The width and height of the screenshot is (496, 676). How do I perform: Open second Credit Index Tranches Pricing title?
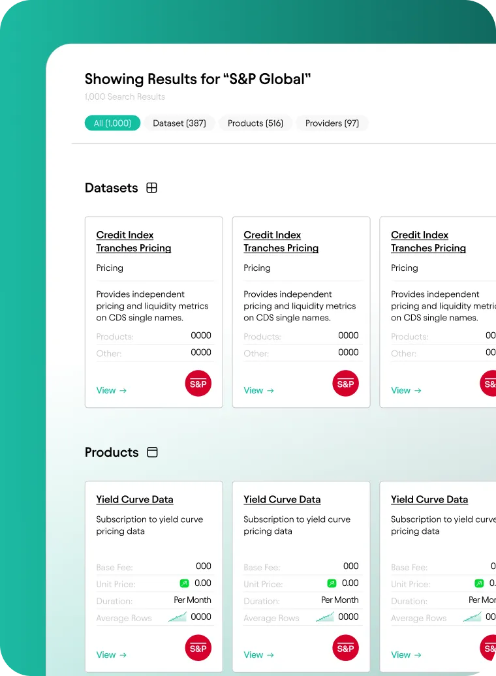click(281, 241)
